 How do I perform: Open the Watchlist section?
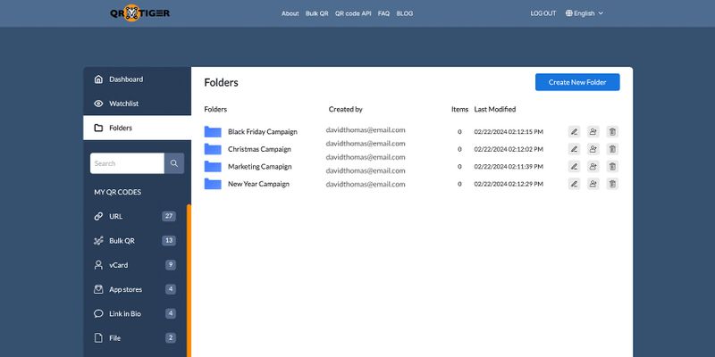[137, 104]
